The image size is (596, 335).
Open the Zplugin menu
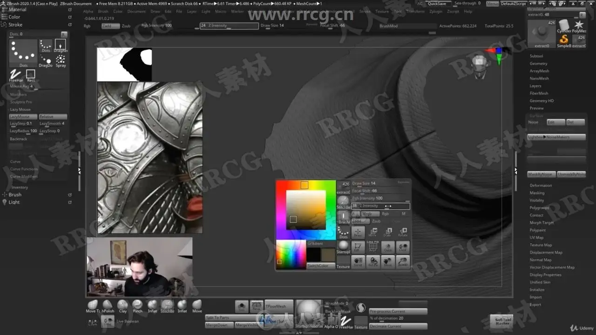pos(436,11)
